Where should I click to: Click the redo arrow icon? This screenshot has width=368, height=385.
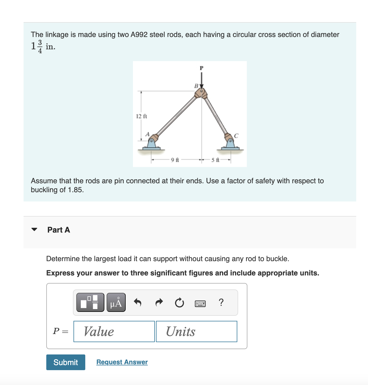click(159, 303)
